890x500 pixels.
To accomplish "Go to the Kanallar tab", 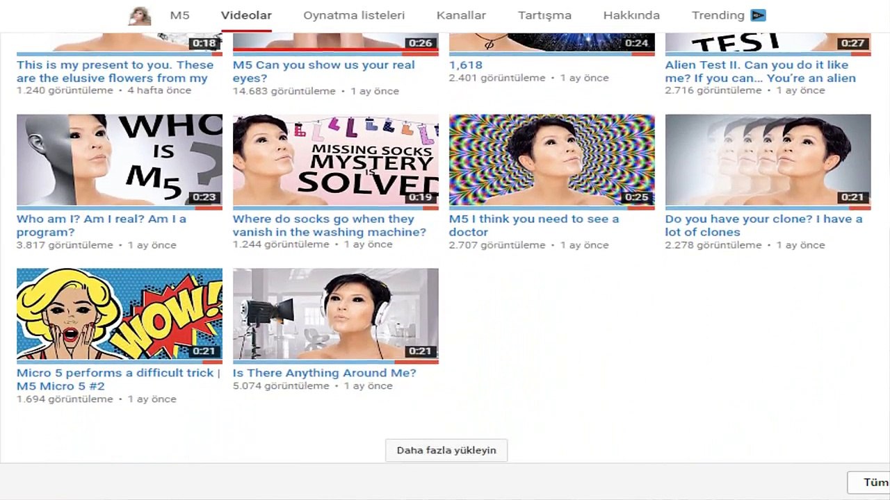I will pyautogui.click(x=461, y=15).
